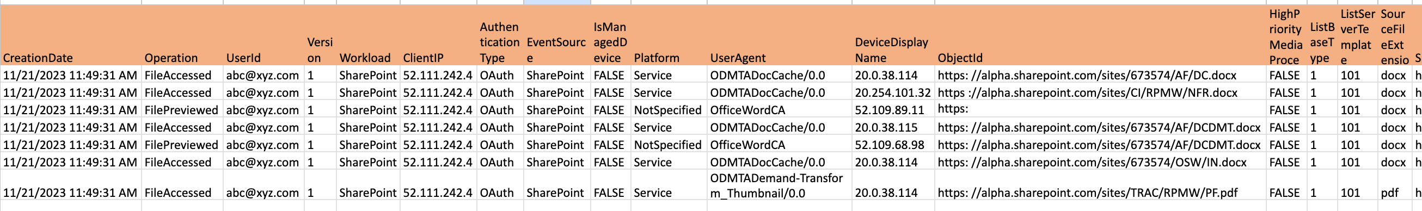This screenshot has width=1422, height=211.
Task: Select the Operation column header cell
Action: click(183, 36)
